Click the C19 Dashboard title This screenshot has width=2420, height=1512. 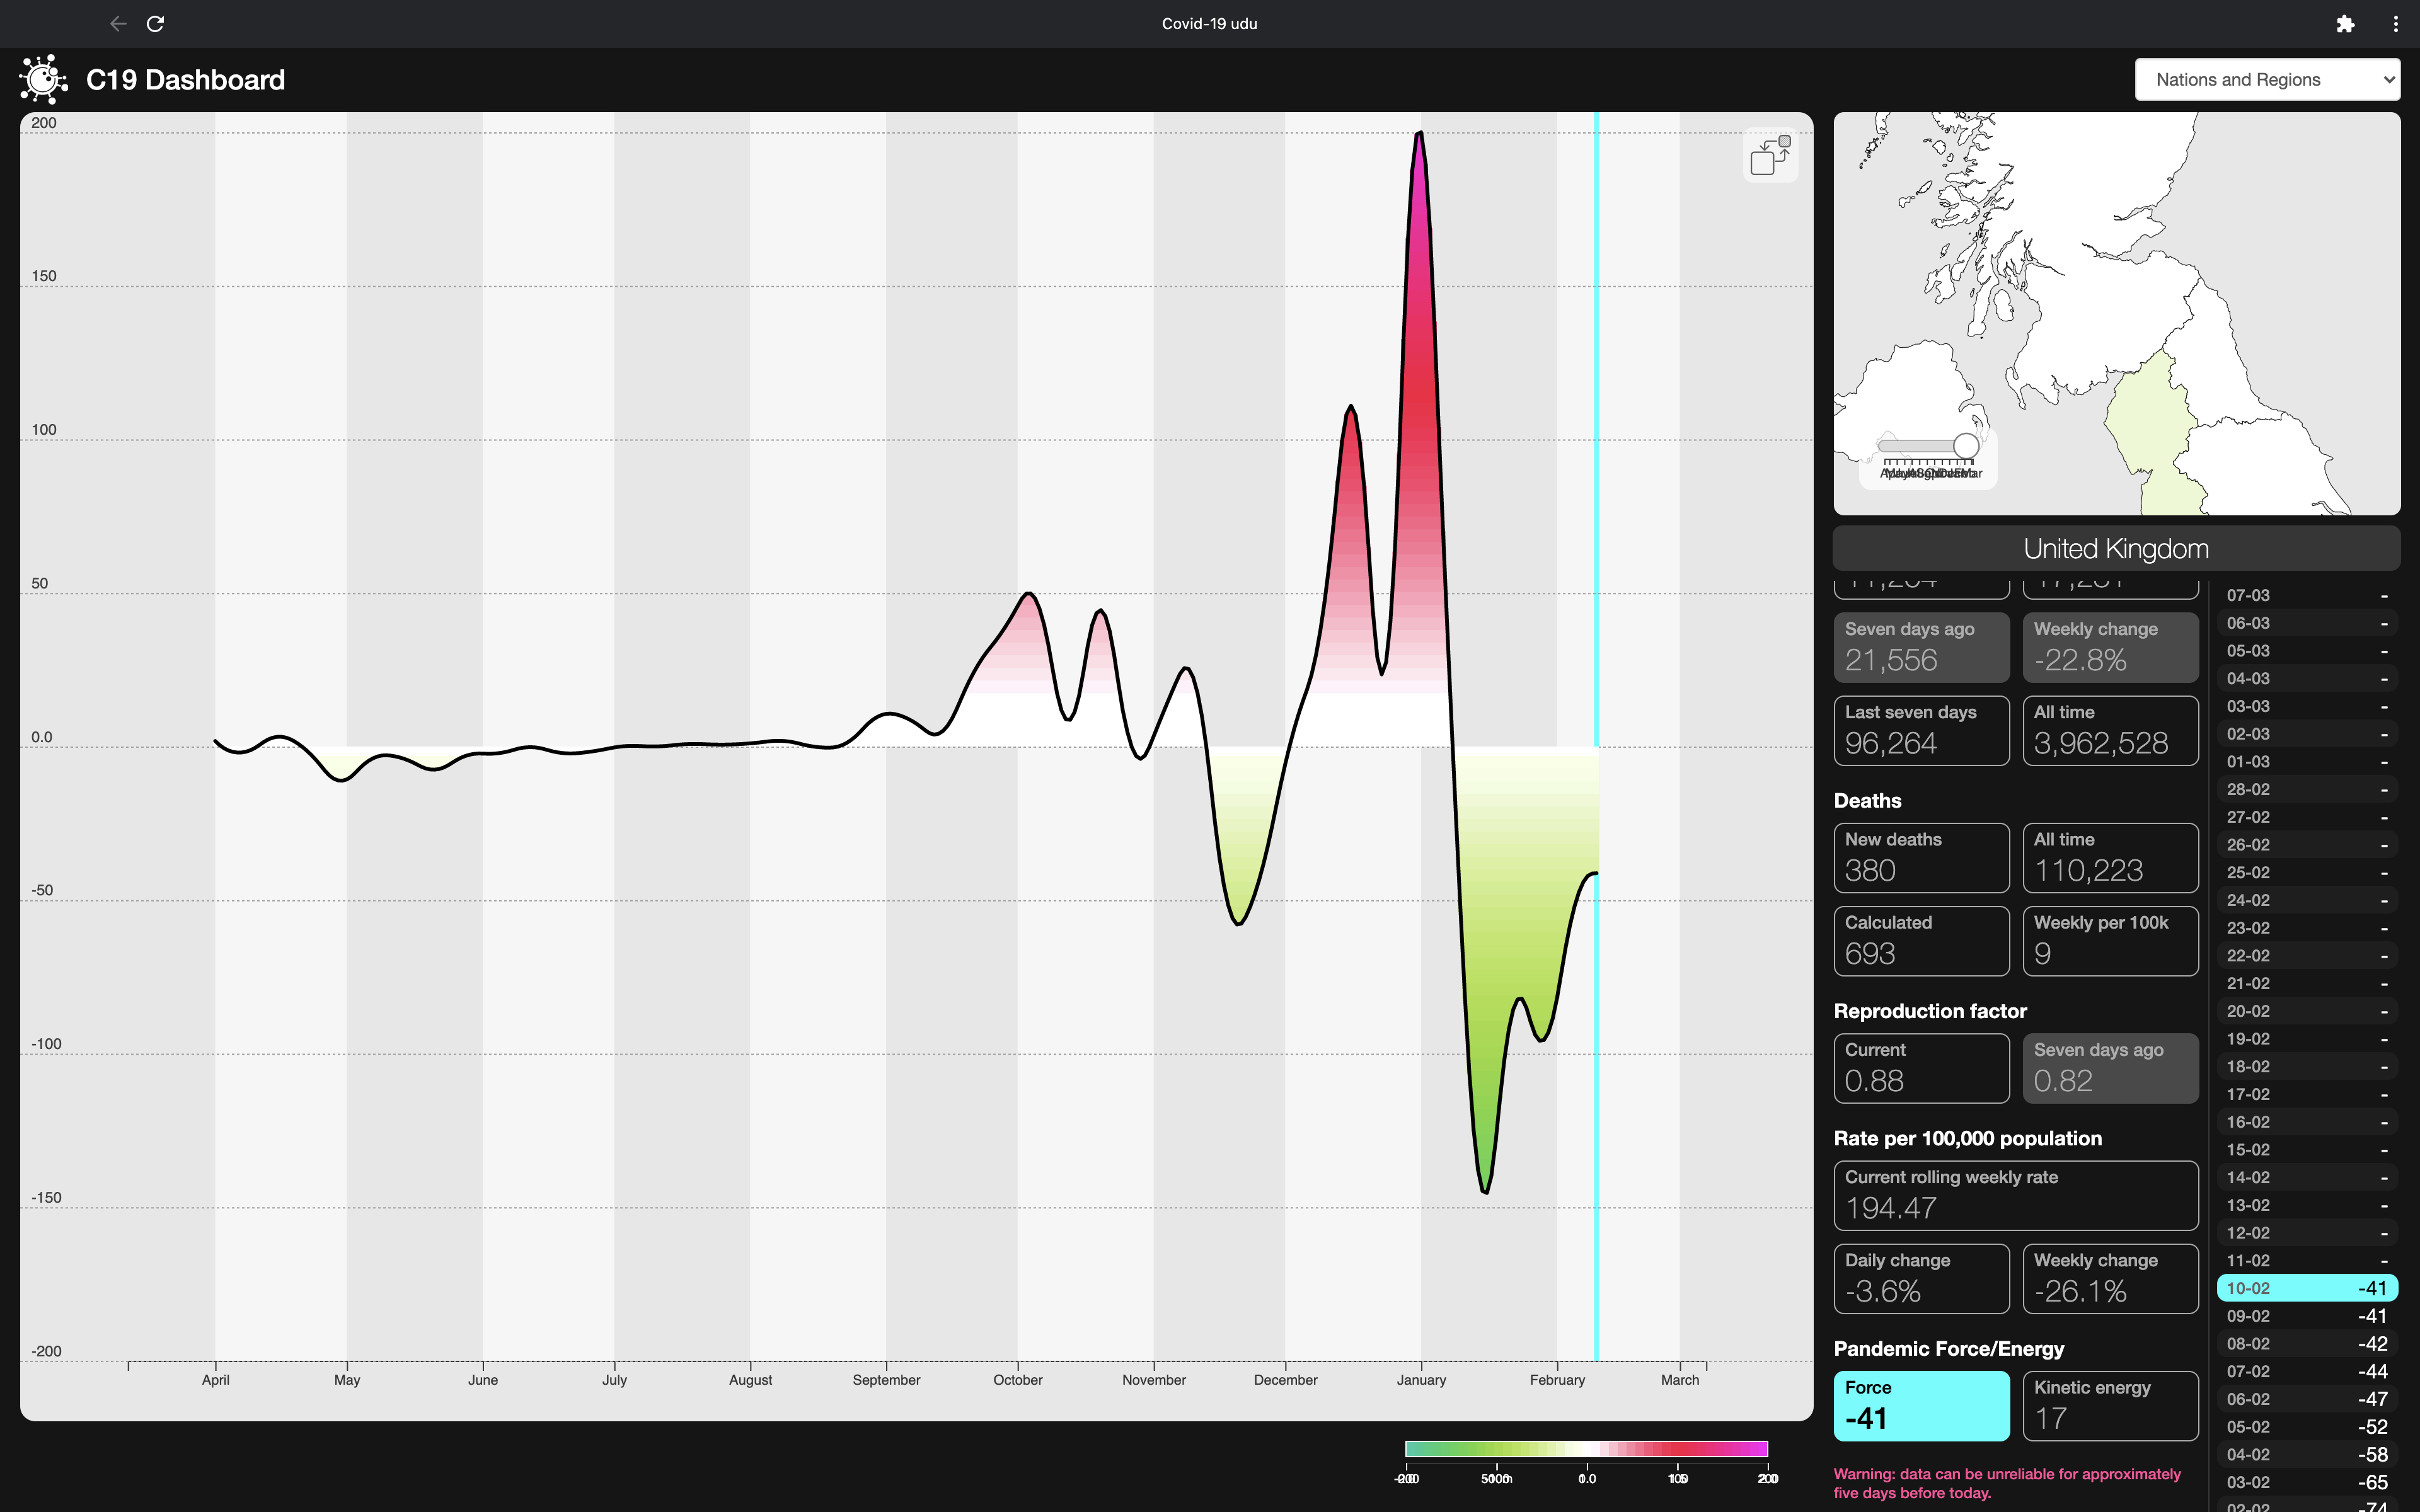click(185, 80)
